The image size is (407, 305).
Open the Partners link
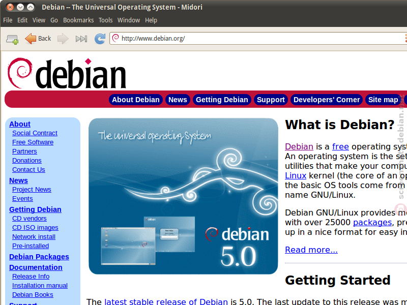24,151
